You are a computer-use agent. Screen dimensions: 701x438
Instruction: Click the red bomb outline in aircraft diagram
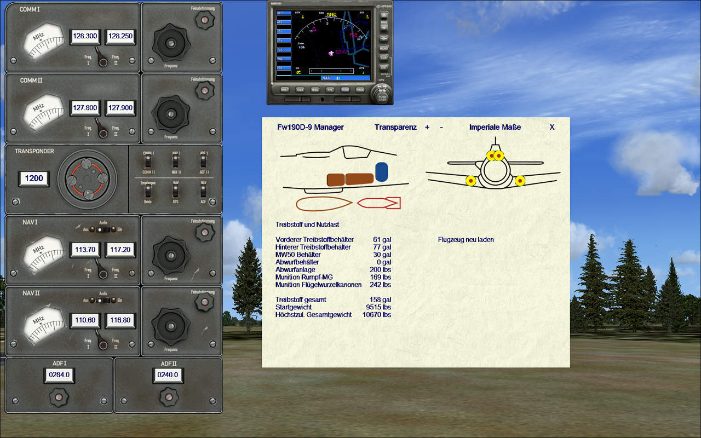coord(379,203)
